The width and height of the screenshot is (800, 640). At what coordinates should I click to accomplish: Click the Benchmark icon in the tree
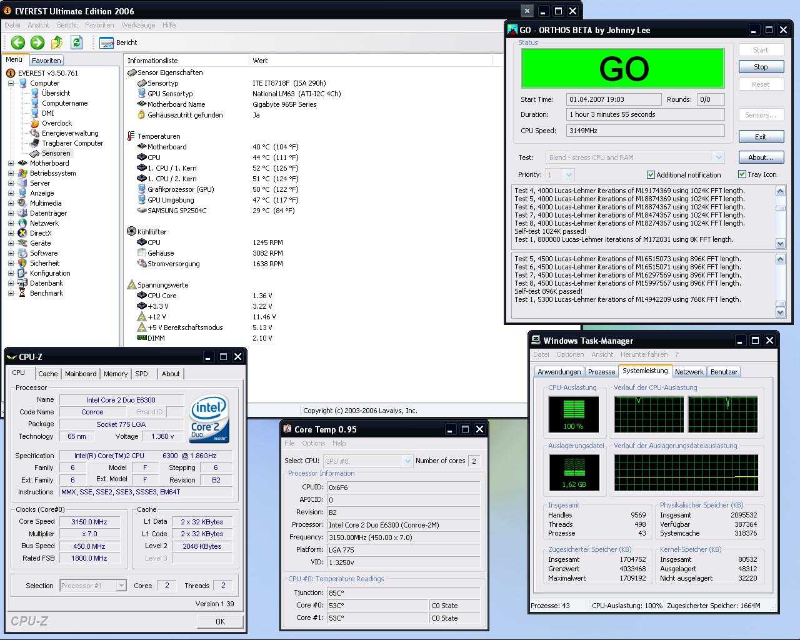[x=22, y=293]
